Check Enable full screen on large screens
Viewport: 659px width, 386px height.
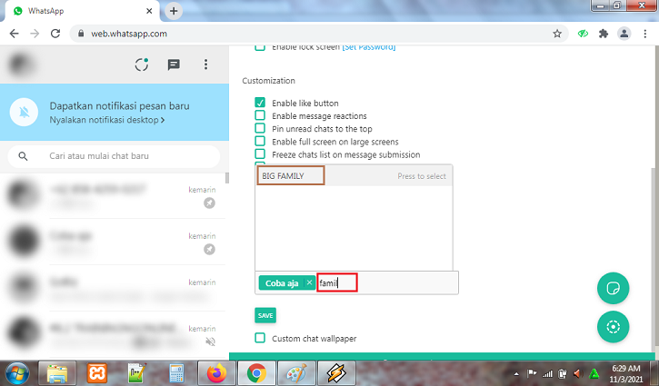[260, 141]
